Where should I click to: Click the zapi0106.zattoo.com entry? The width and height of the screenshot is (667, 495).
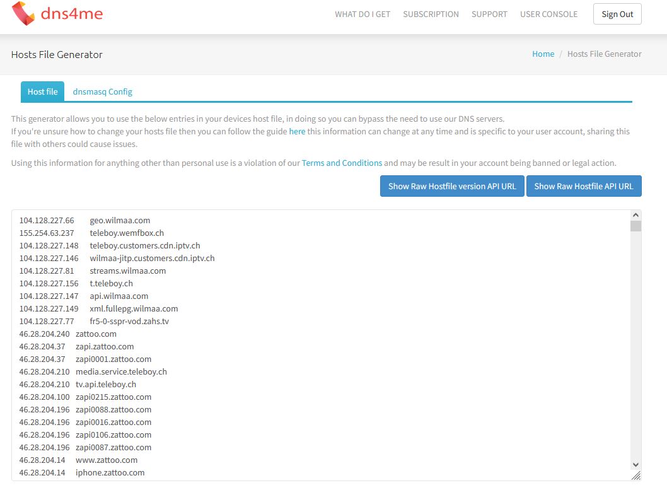113,434
